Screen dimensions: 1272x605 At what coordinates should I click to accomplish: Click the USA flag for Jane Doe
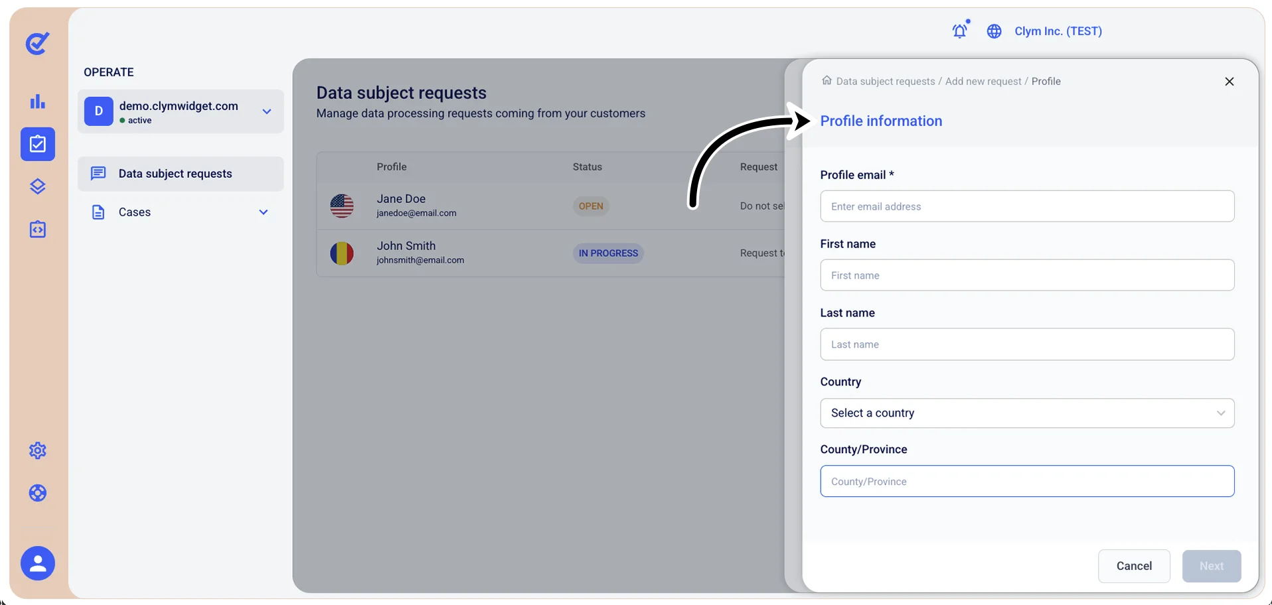[x=342, y=206]
